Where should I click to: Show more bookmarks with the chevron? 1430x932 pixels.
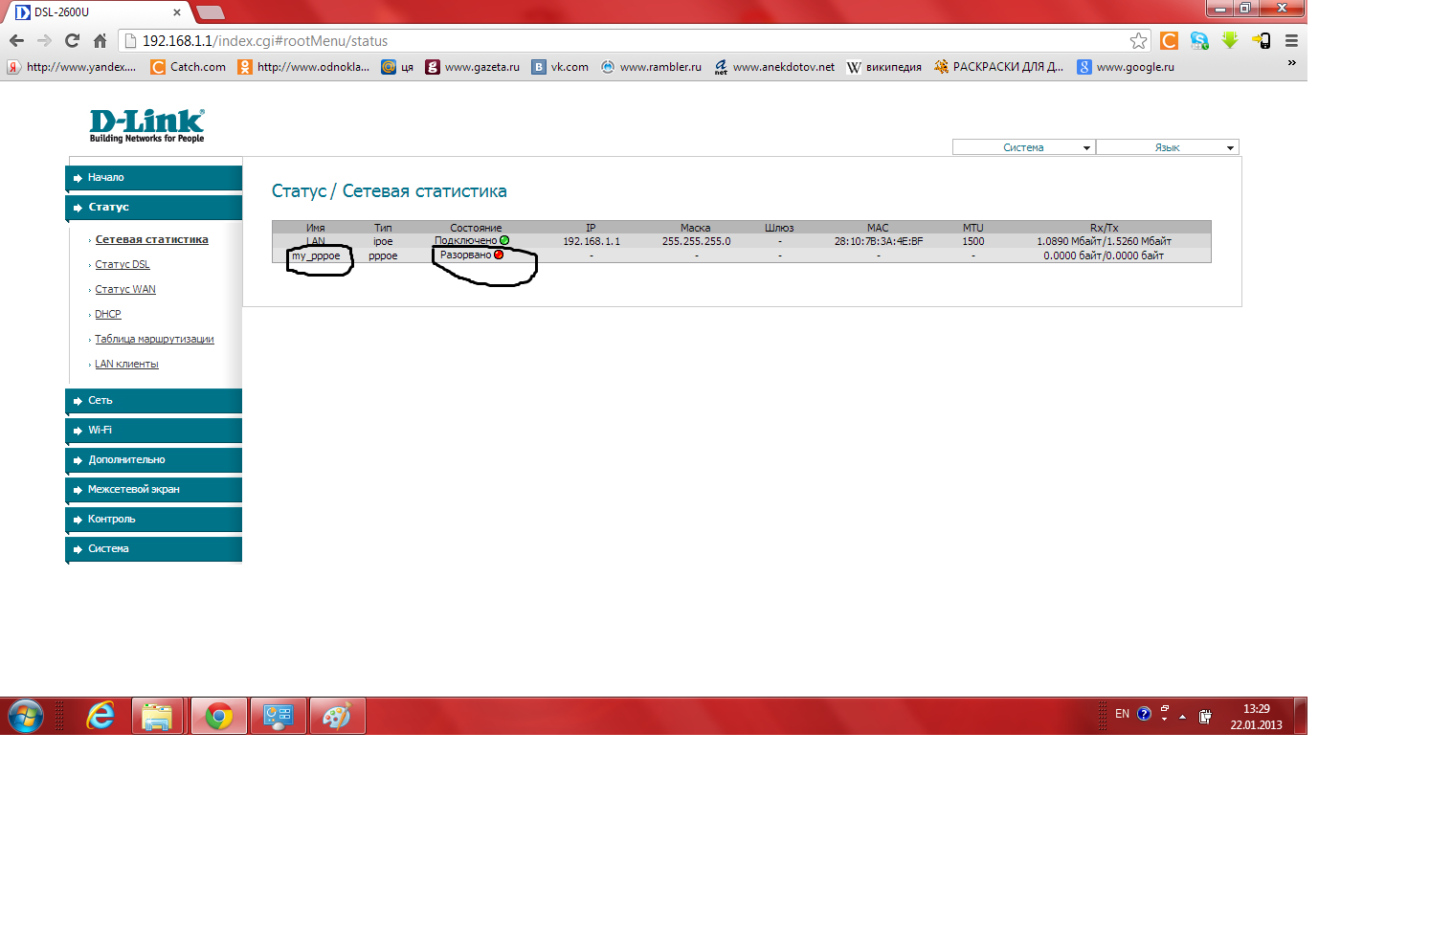coord(1291,63)
